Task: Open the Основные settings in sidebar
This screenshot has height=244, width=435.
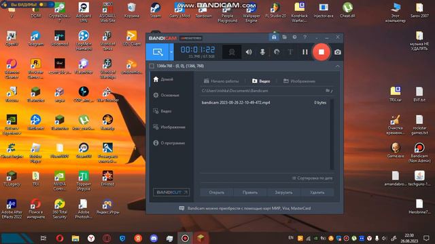Action: [166, 95]
